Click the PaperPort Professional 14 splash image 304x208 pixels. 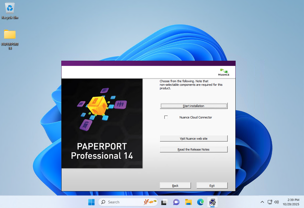click(102, 123)
